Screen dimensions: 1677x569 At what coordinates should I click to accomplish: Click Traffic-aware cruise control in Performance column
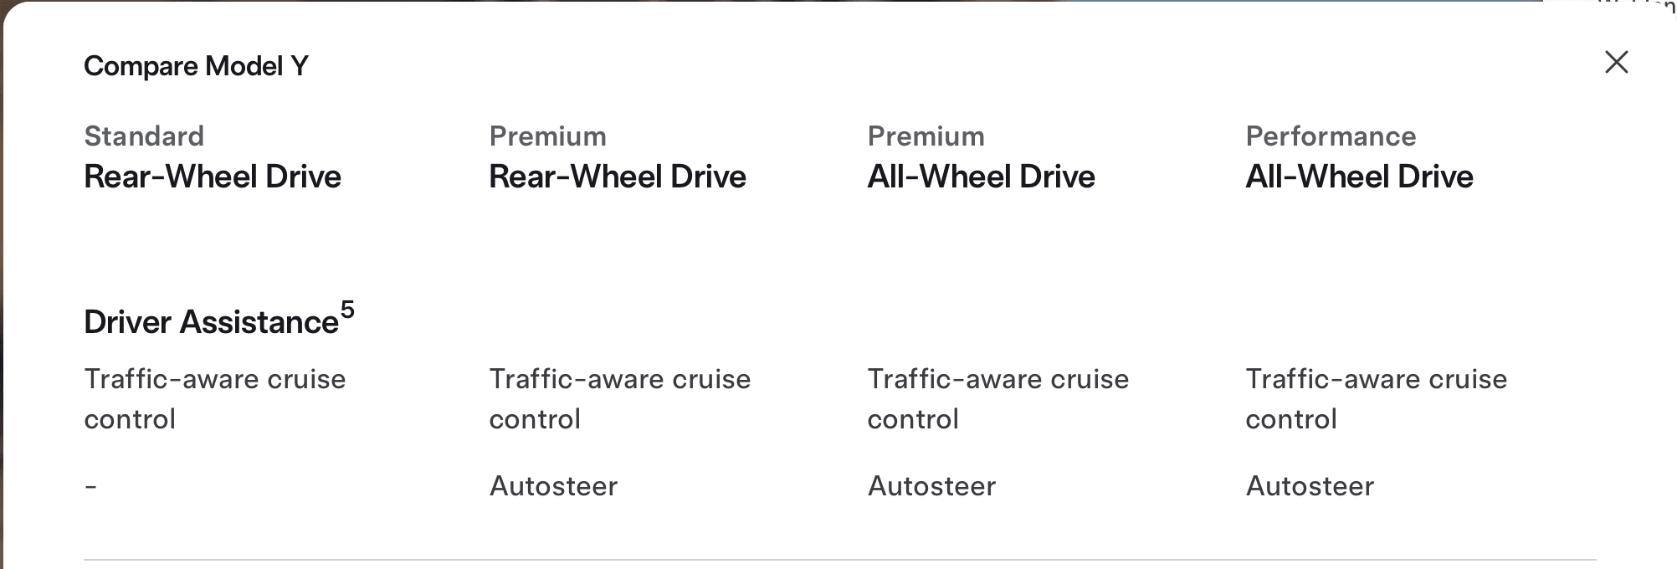1376,398
